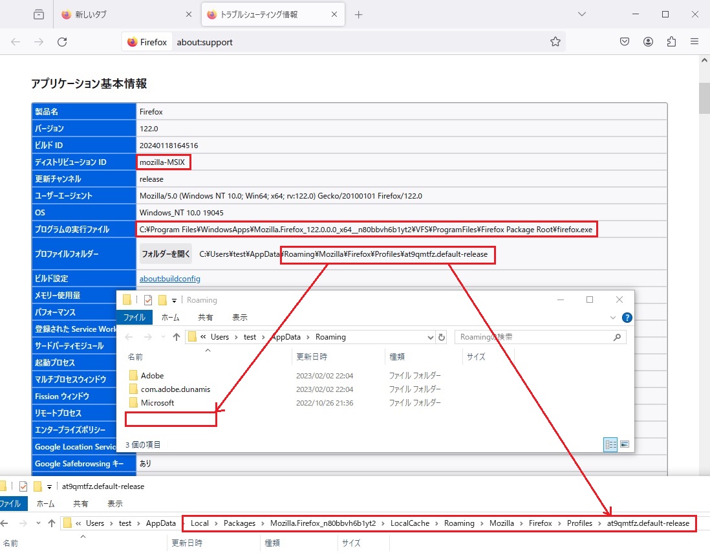Open the Roaming address bar history dropdown
Screen dimensions: 710x555
(x=431, y=337)
